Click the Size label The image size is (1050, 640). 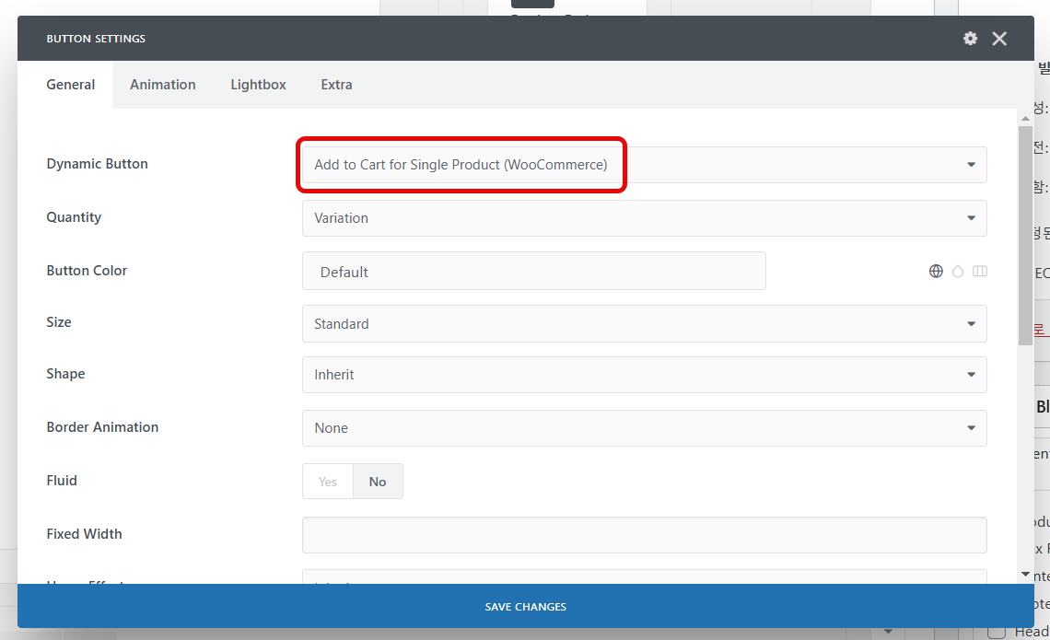(x=59, y=322)
